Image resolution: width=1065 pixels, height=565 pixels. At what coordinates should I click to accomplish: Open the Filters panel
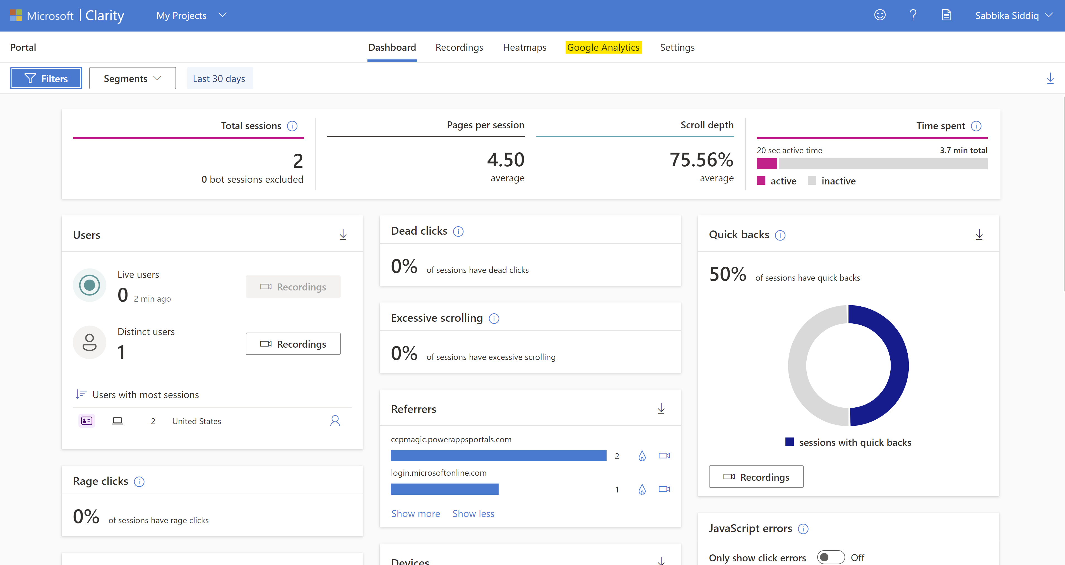46,78
